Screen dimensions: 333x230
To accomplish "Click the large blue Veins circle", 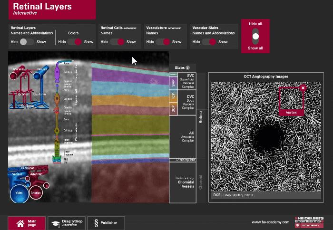I will pyautogui.click(x=20, y=192).
